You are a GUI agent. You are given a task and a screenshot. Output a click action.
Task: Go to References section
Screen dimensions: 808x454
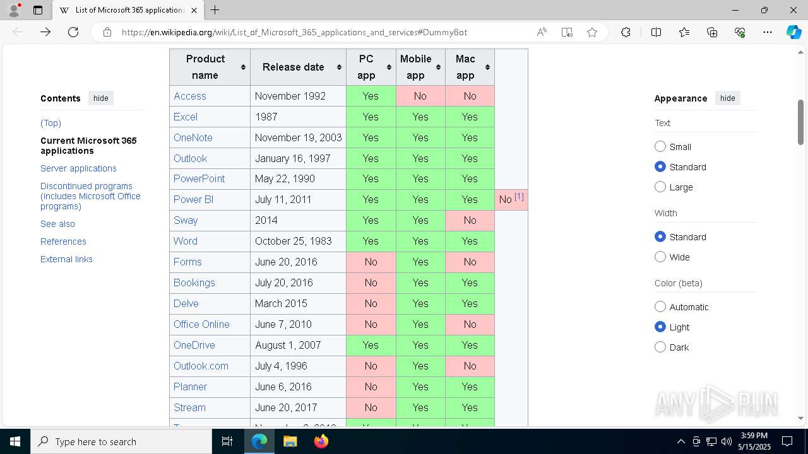pos(63,242)
